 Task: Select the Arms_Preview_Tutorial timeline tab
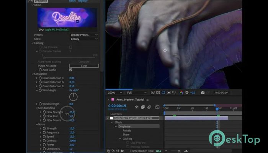click(130, 99)
